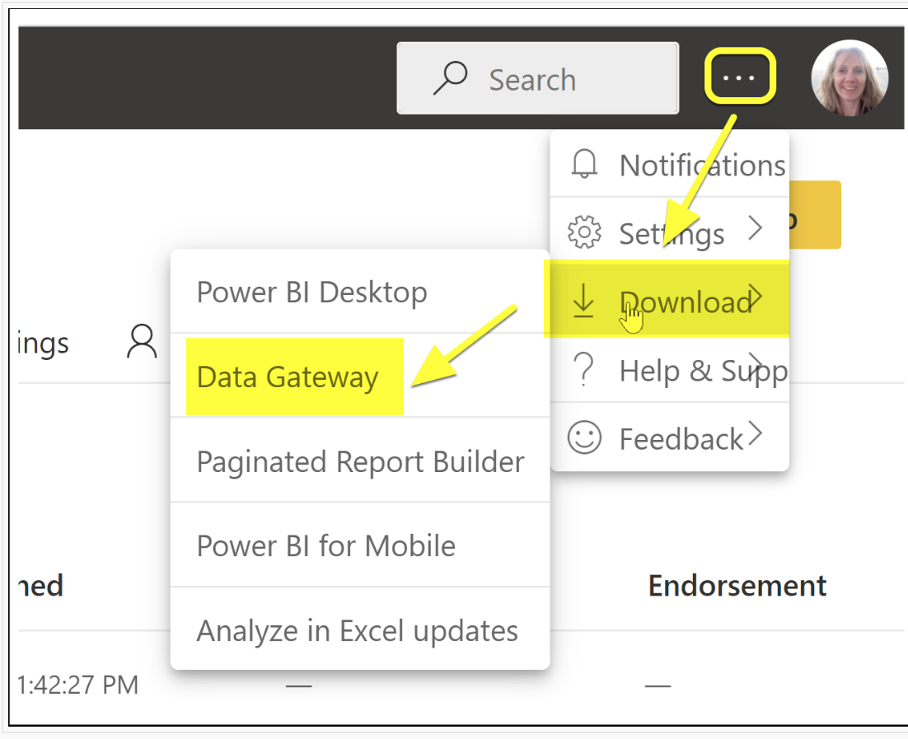Click the Notifications bell icon
The width and height of the screenshot is (908, 739).
point(583,164)
